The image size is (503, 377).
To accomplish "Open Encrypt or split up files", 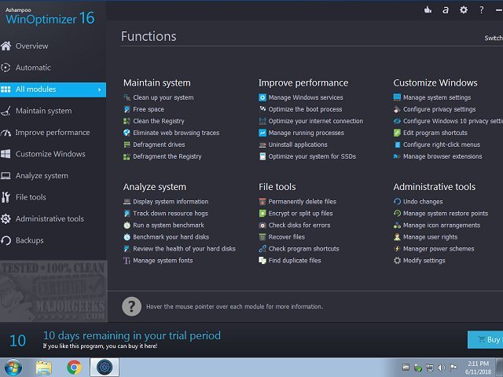I will pos(300,214).
